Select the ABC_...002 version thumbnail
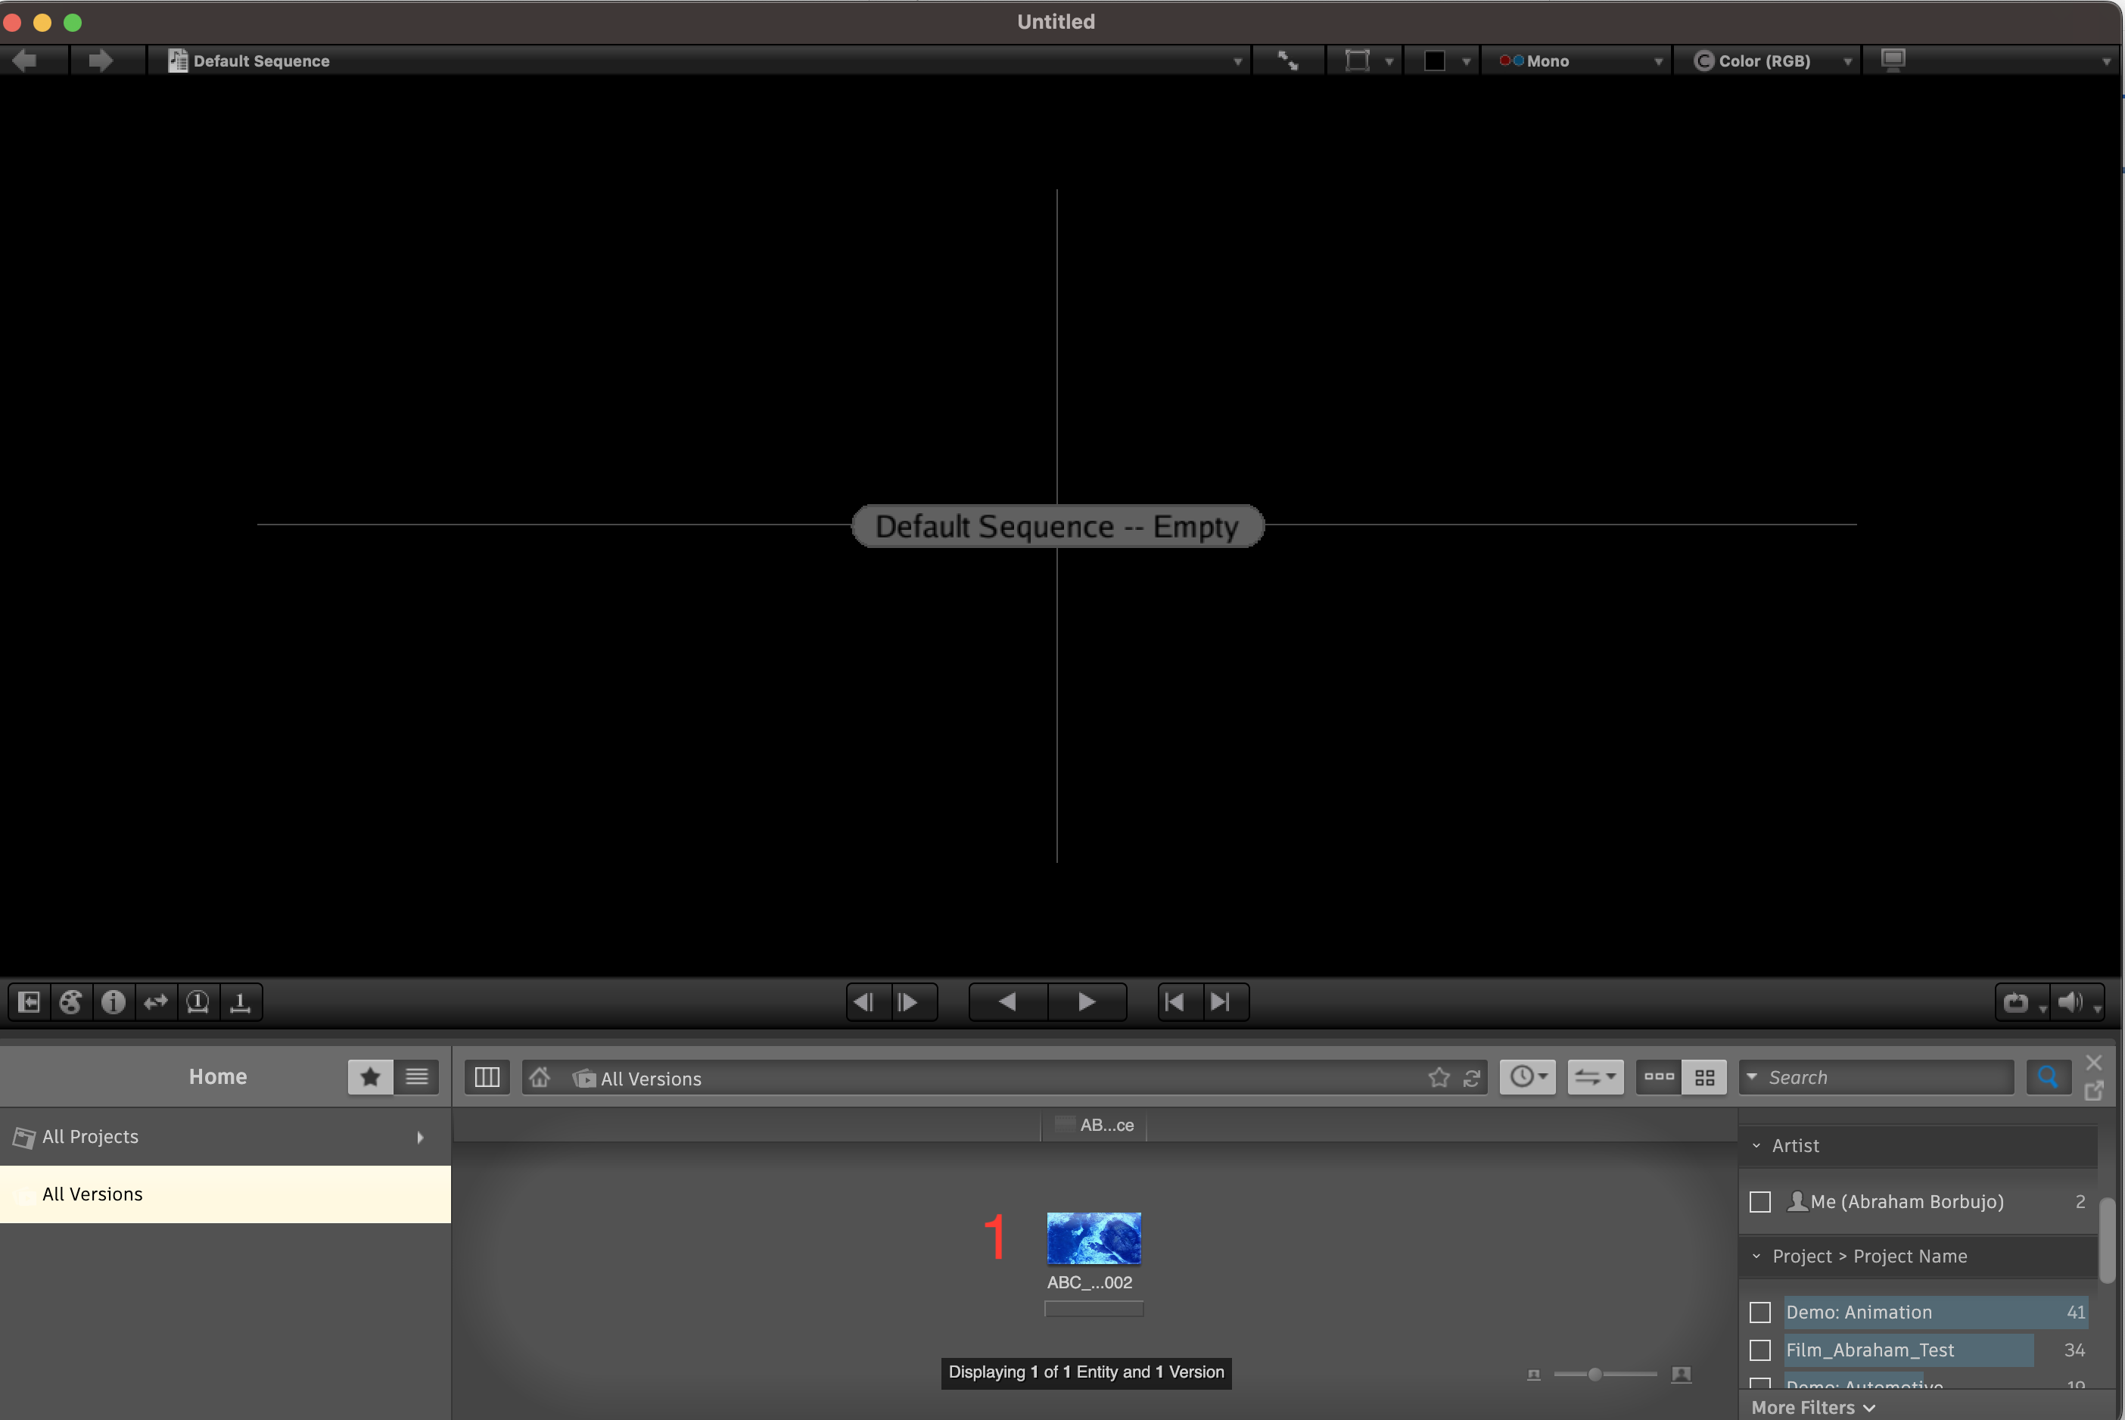The width and height of the screenshot is (2125, 1420). pyautogui.click(x=1094, y=1238)
